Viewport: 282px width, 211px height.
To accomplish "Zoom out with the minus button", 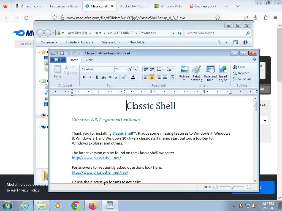I will 215,187.
